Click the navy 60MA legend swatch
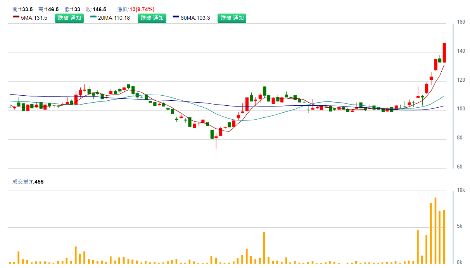The width and height of the screenshot is (470, 268). coord(176,17)
